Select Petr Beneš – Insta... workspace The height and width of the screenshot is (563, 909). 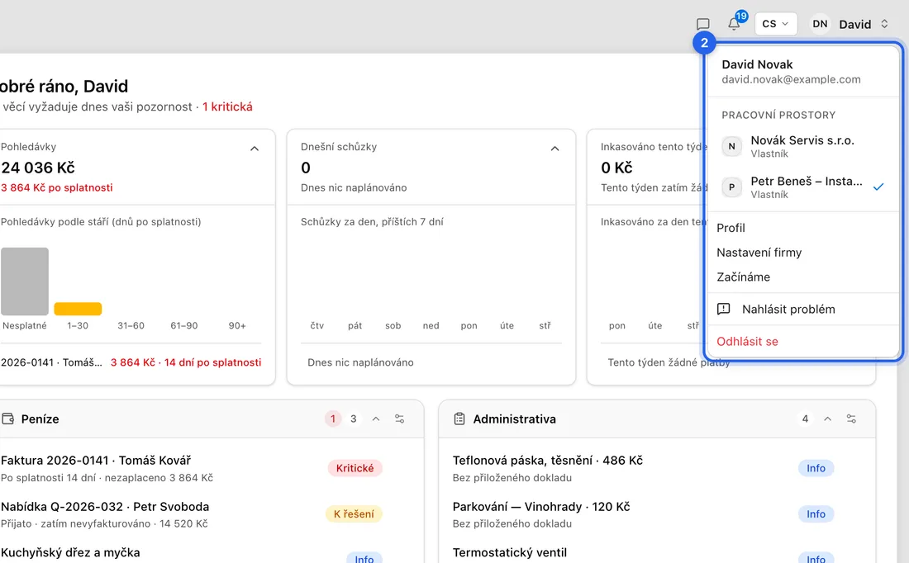pos(803,187)
